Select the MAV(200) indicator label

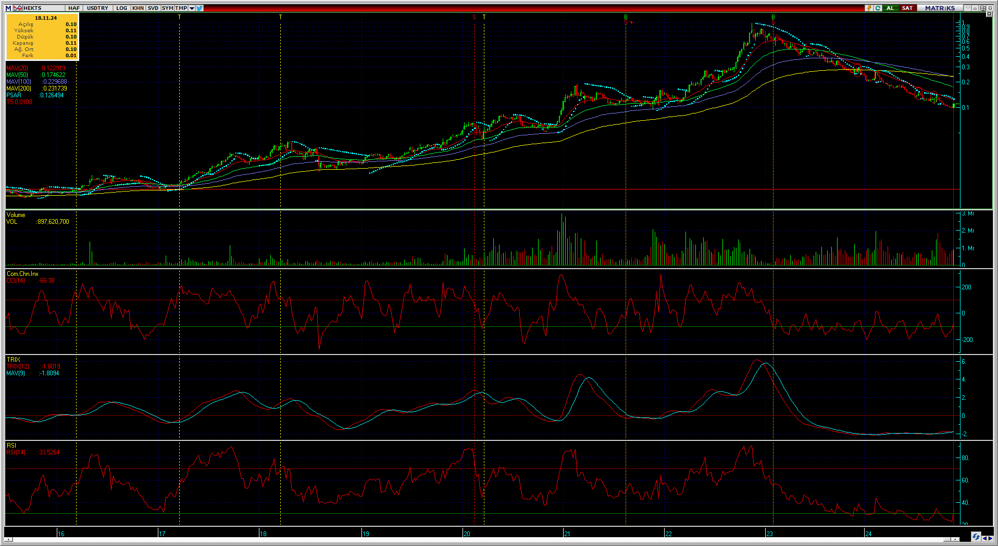pos(19,88)
